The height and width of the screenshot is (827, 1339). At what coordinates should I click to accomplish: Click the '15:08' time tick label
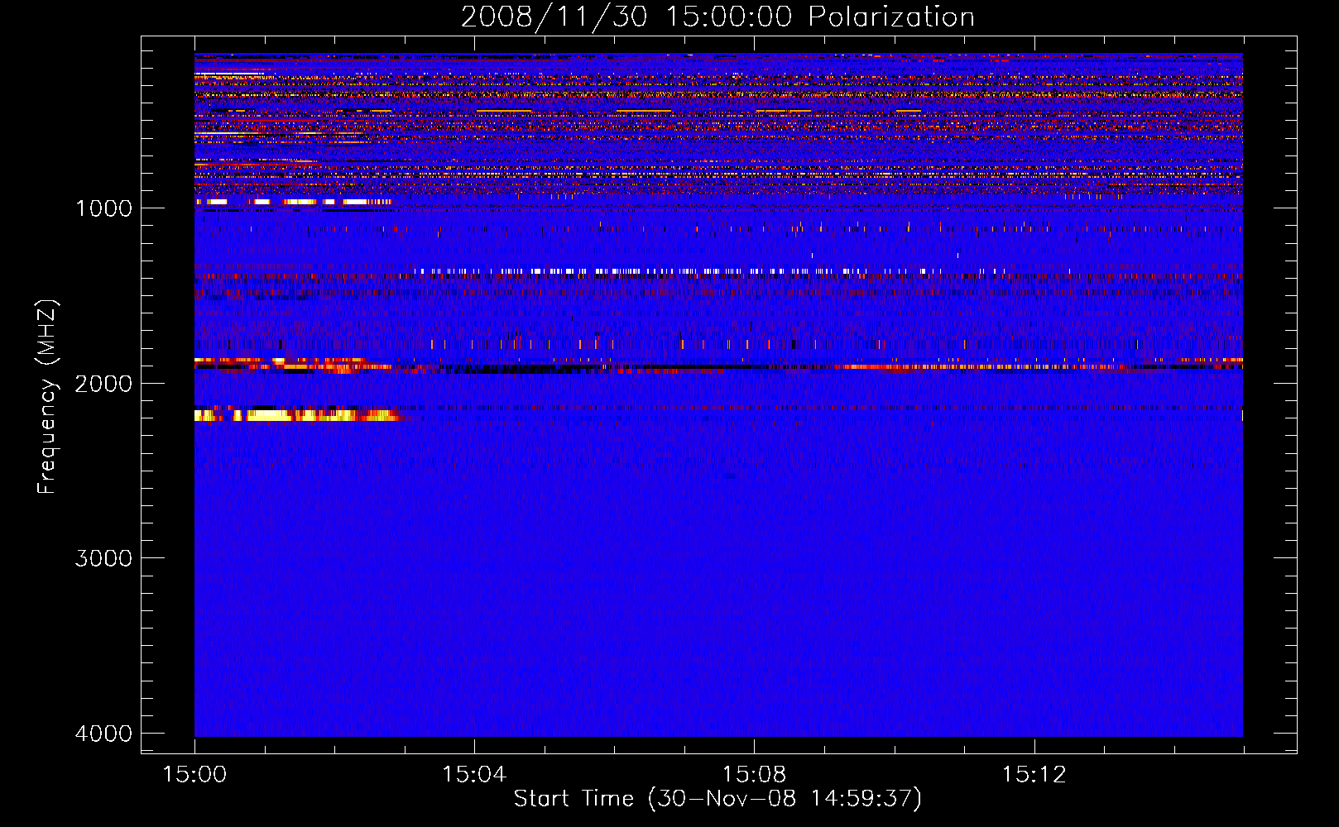[754, 774]
